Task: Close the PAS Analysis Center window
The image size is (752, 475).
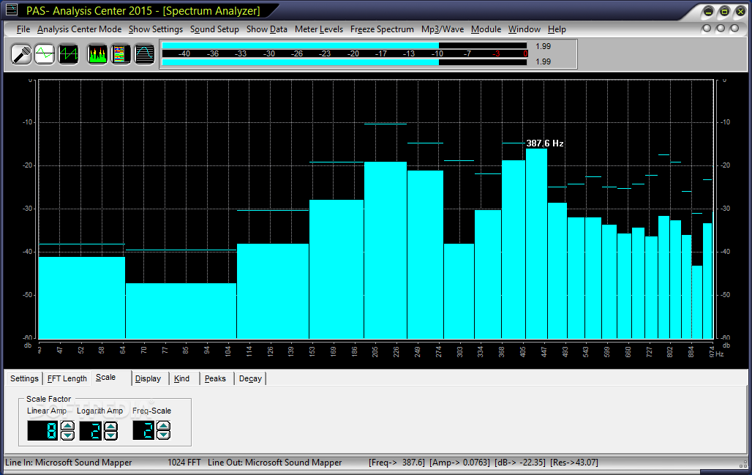Action: (x=740, y=12)
